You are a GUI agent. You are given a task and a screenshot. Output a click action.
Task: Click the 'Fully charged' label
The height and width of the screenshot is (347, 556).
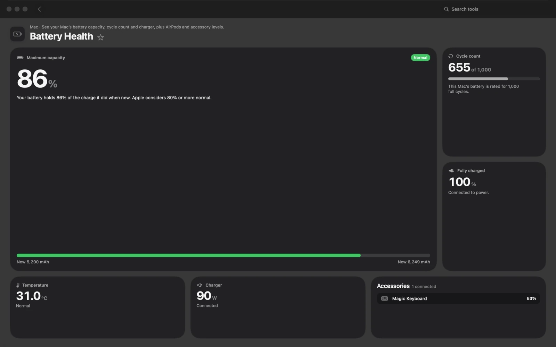471,171
